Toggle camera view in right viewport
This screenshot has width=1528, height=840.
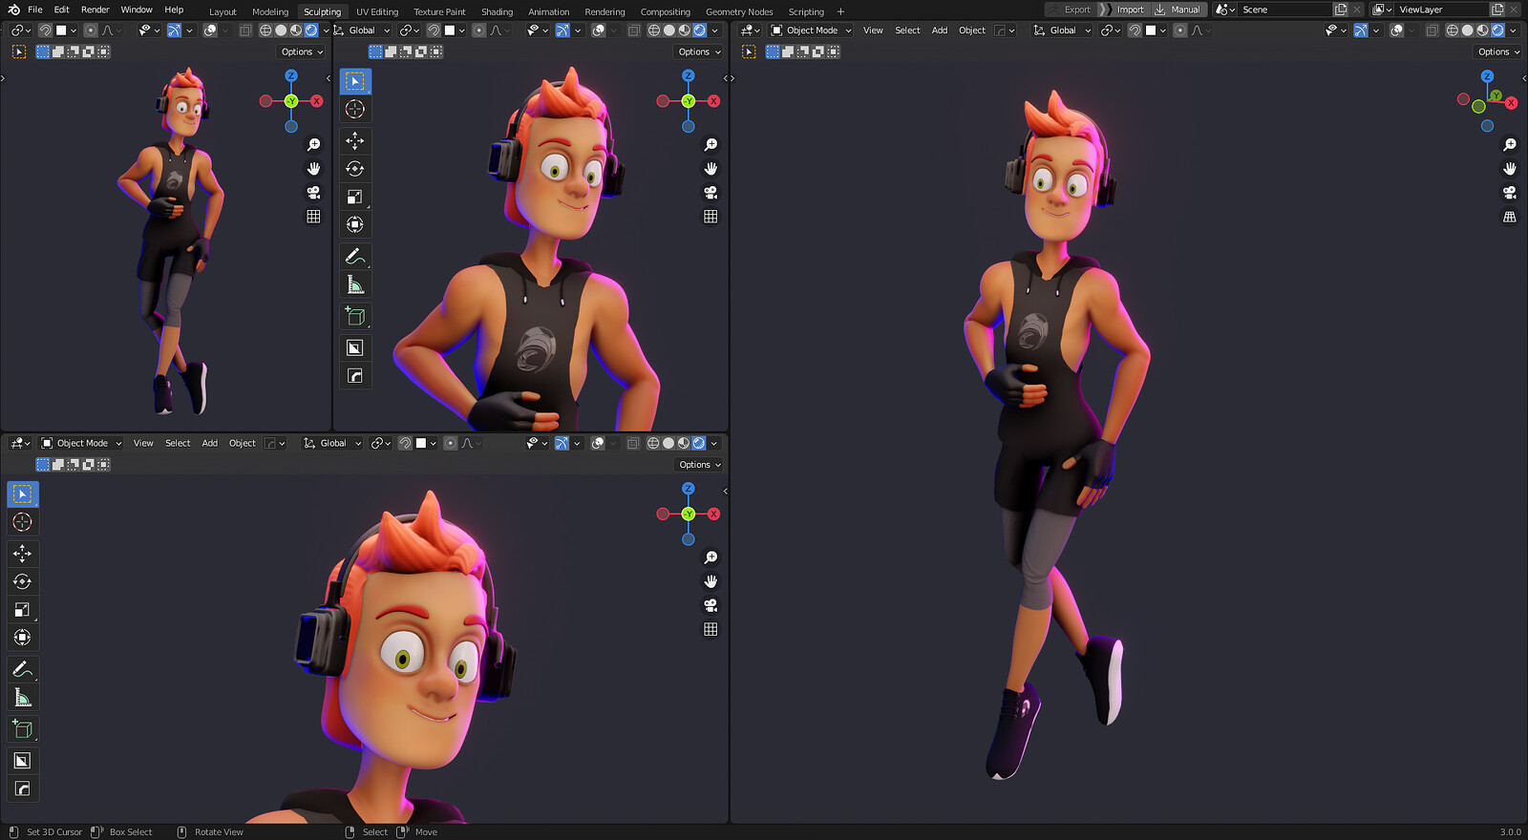[x=1510, y=193]
